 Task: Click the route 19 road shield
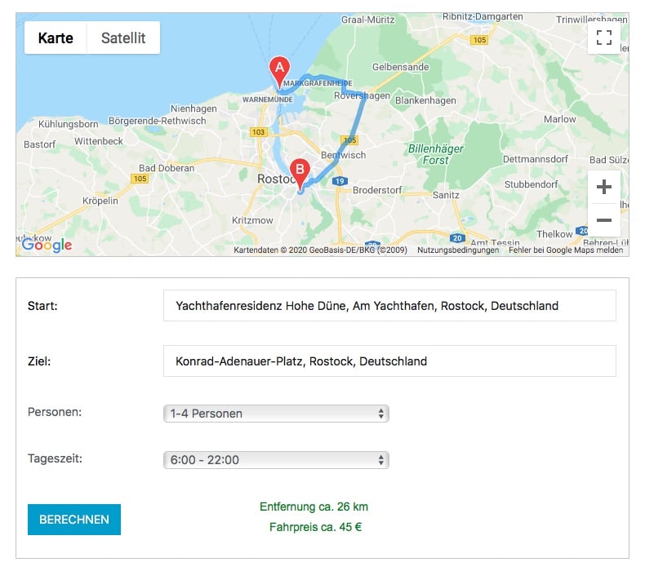(340, 181)
